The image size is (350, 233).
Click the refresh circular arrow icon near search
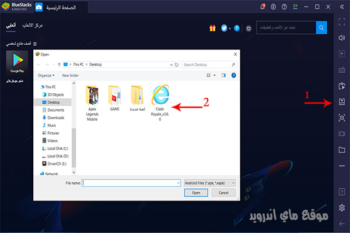click(249, 29)
